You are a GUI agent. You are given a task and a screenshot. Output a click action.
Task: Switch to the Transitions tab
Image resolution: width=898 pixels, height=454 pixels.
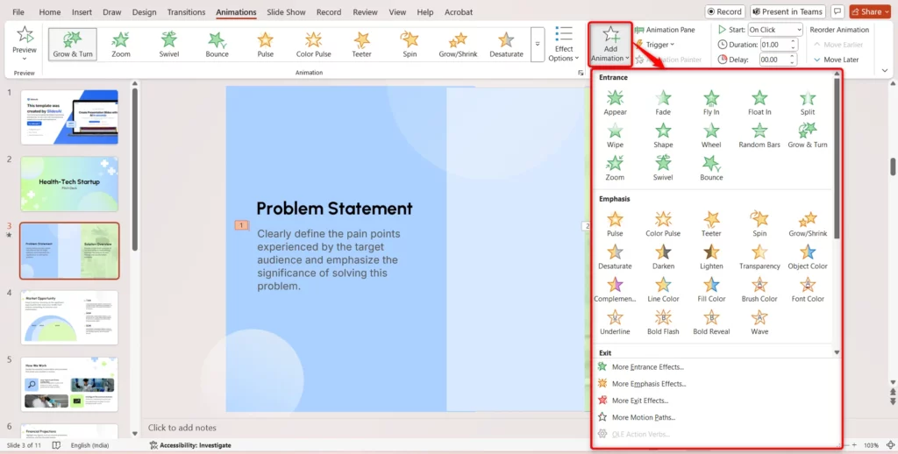186,12
